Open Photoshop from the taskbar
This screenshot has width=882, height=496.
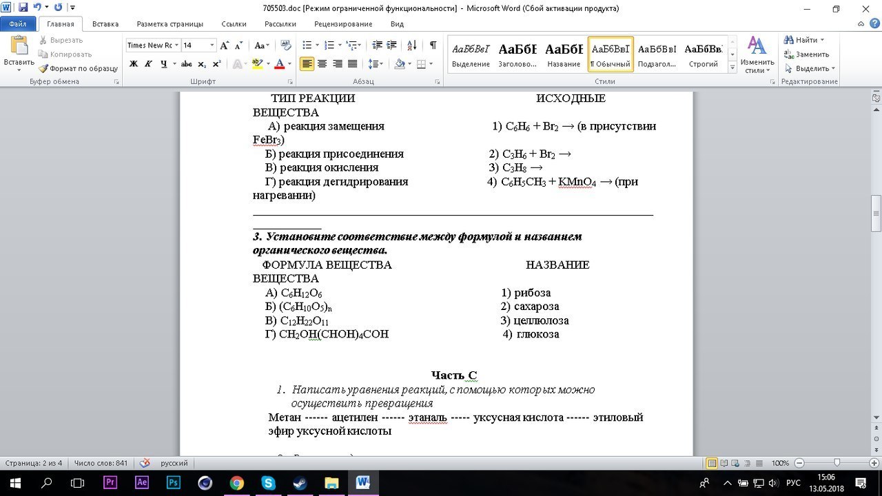click(174, 483)
